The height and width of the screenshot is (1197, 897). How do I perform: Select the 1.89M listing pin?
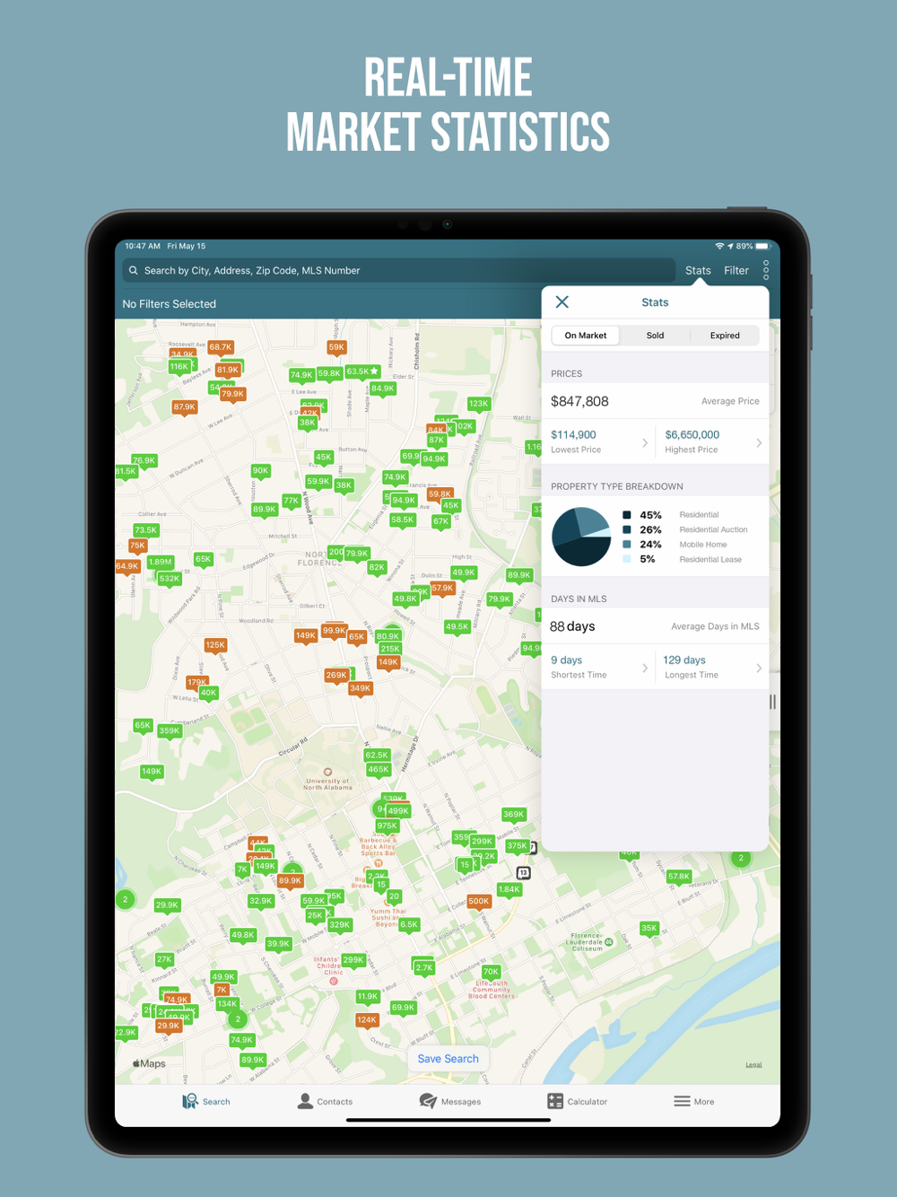click(x=161, y=563)
